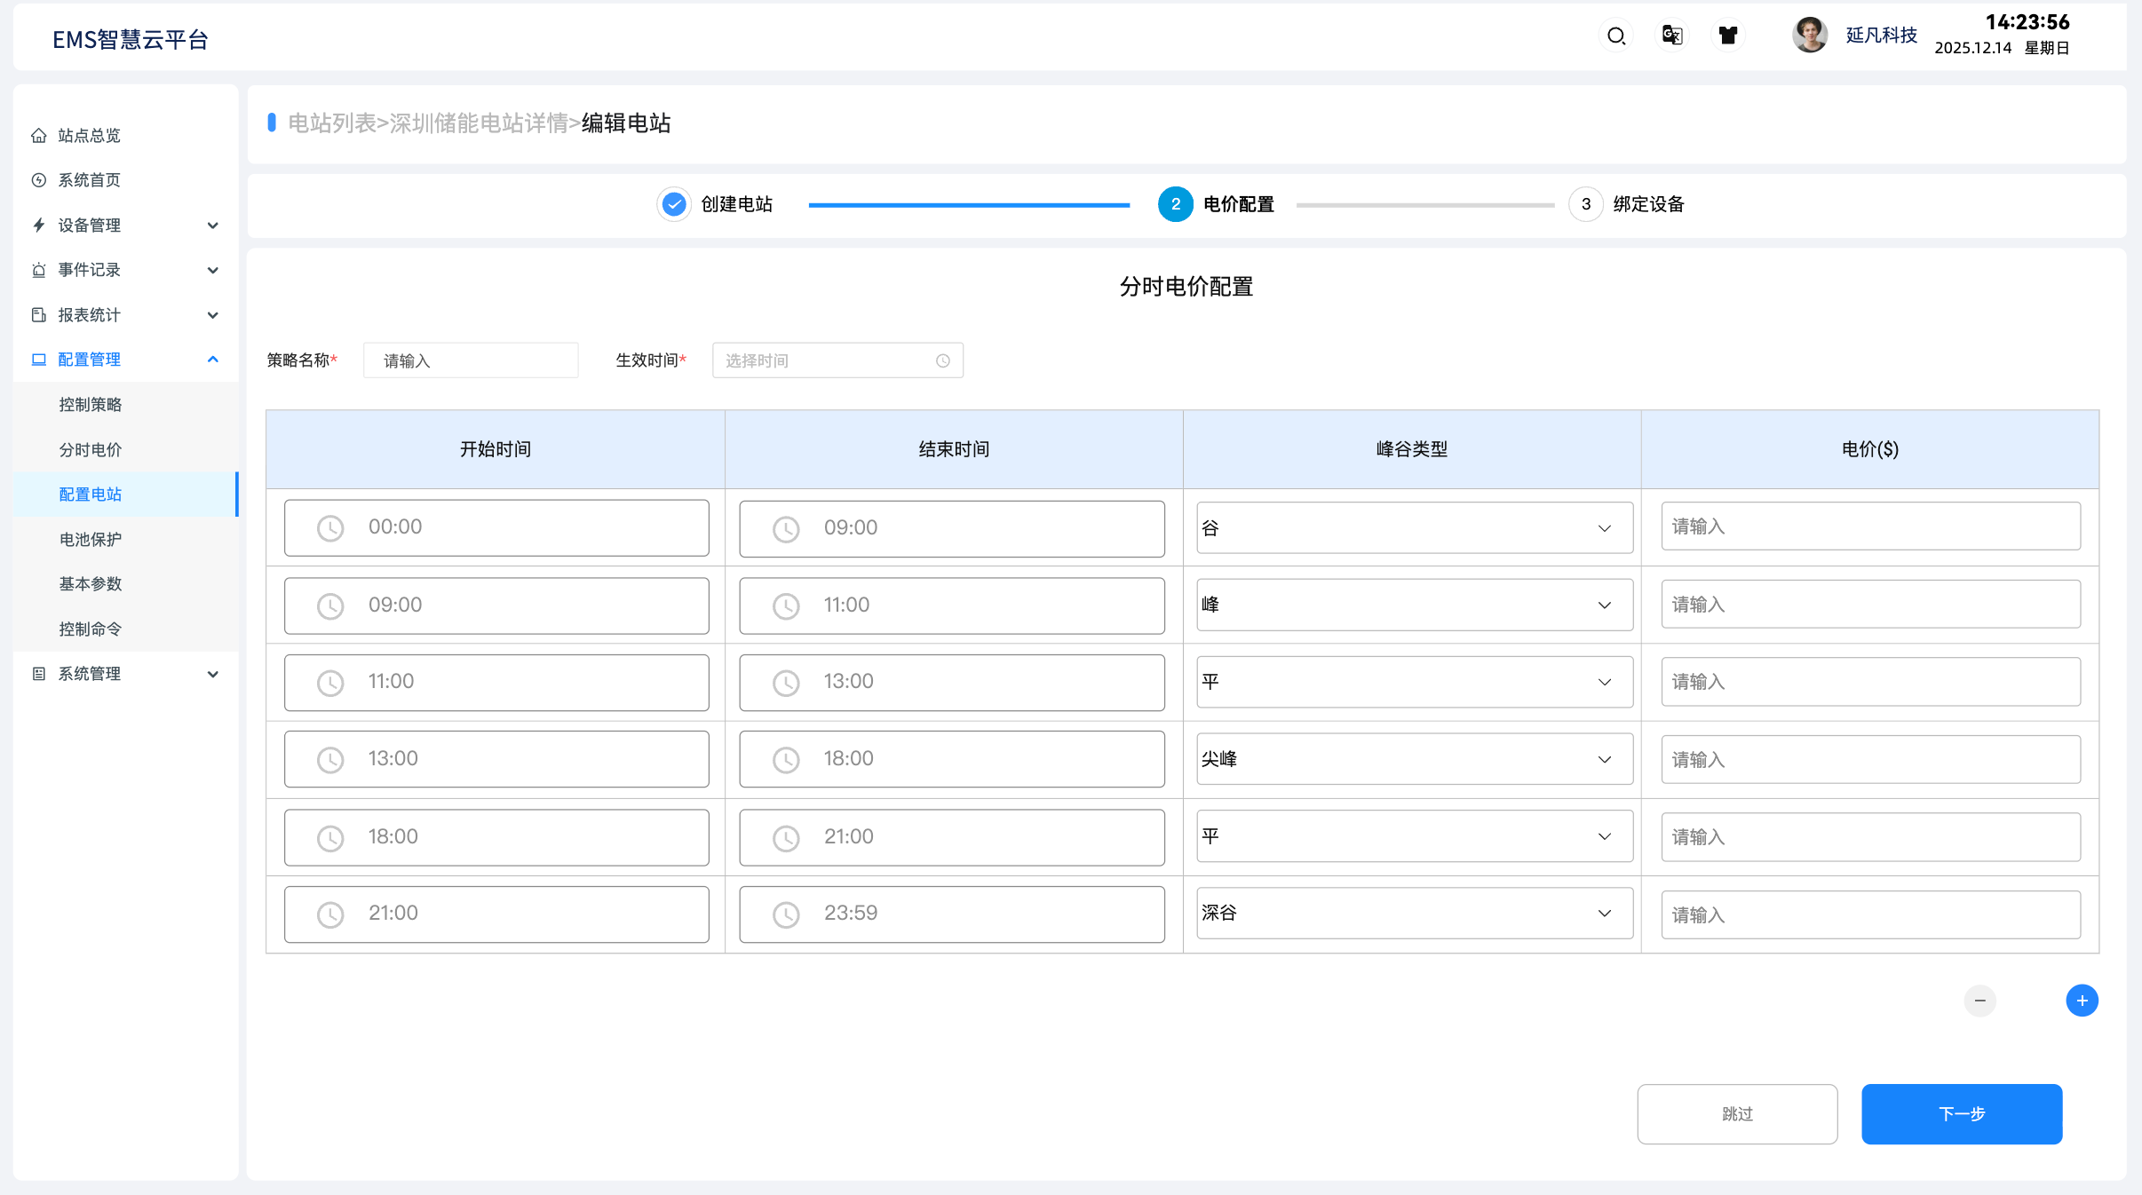Open the language translate icon
Screen dimensions: 2142x1195
tap(1672, 36)
